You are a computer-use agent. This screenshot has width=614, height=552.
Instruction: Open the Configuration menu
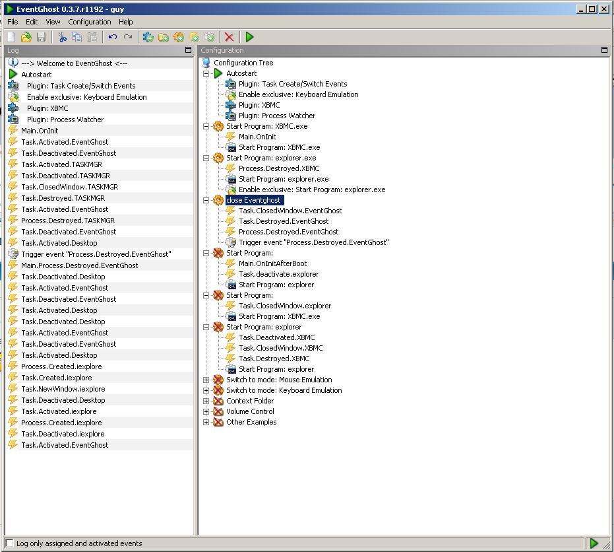90,22
